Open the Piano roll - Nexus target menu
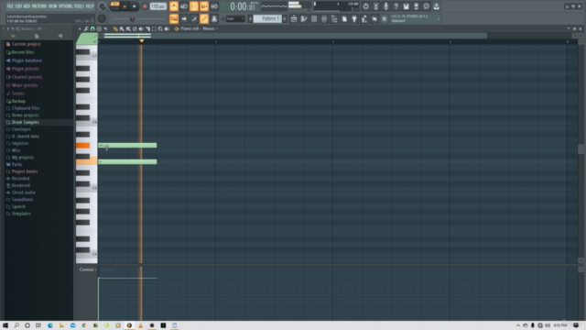586x330 pixels. tap(198, 28)
